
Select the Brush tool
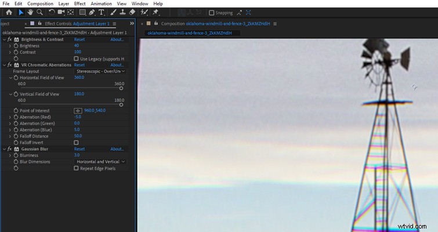(113, 12)
